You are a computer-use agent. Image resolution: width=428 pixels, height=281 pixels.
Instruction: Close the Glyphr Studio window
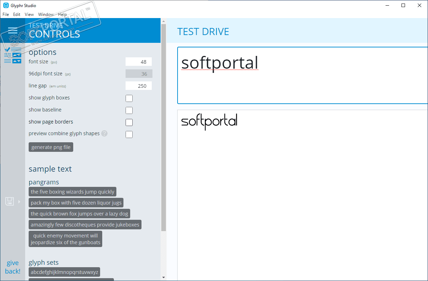420,5
